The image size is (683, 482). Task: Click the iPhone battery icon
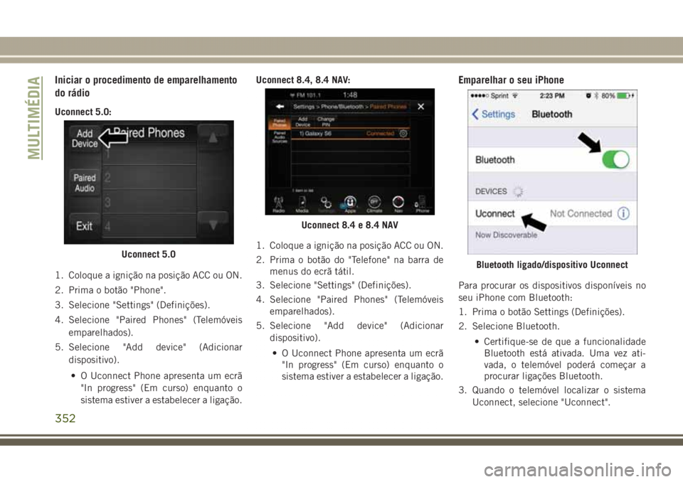click(x=624, y=96)
